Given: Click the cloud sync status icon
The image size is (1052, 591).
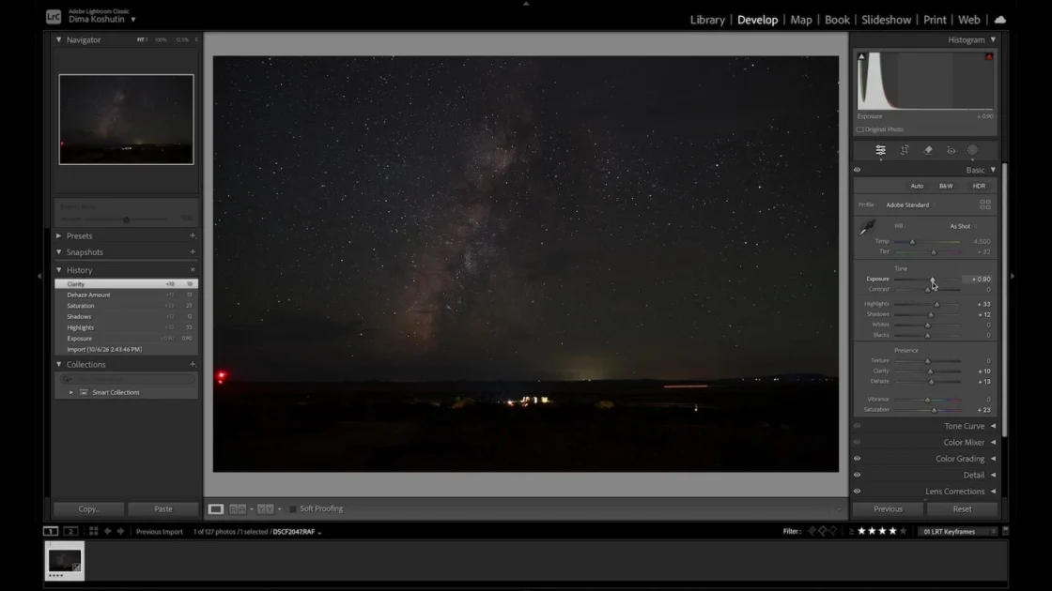Looking at the screenshot, I should tap(999, 20).
